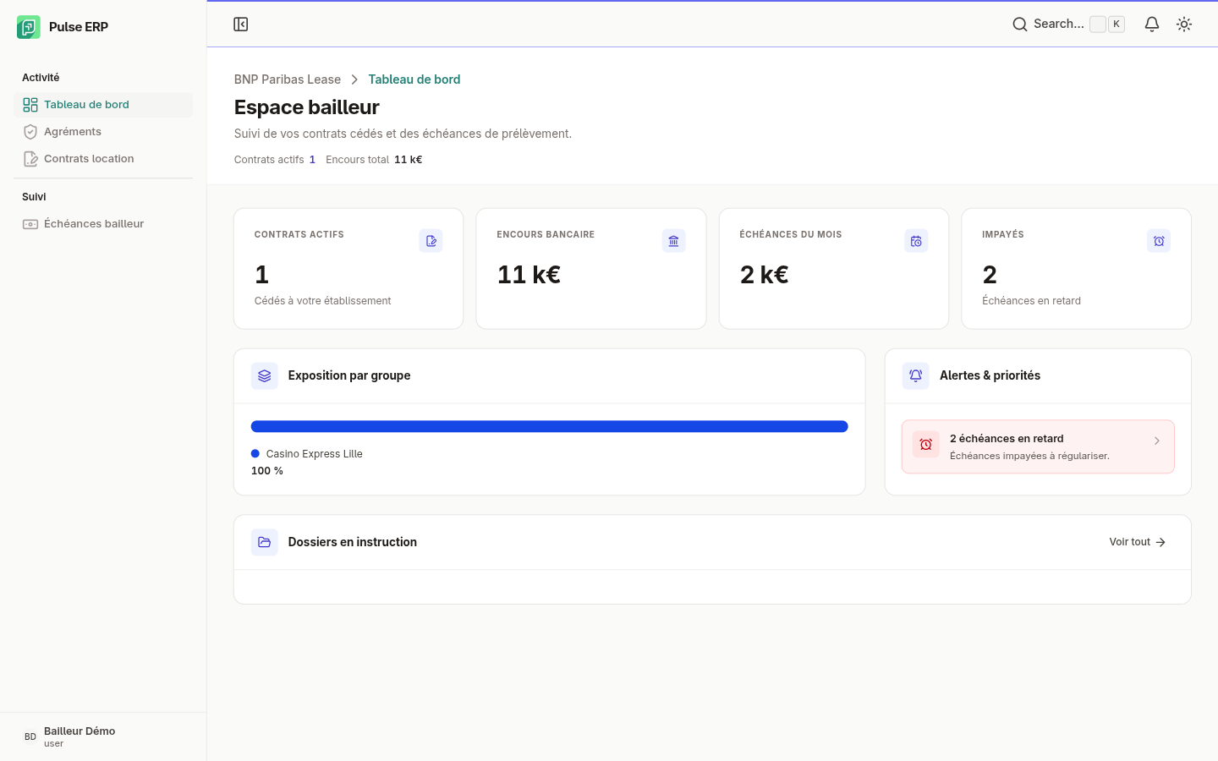1218x761 pixels.
Task: Click the Agréments shield icon
Action: tap(30, 132)
